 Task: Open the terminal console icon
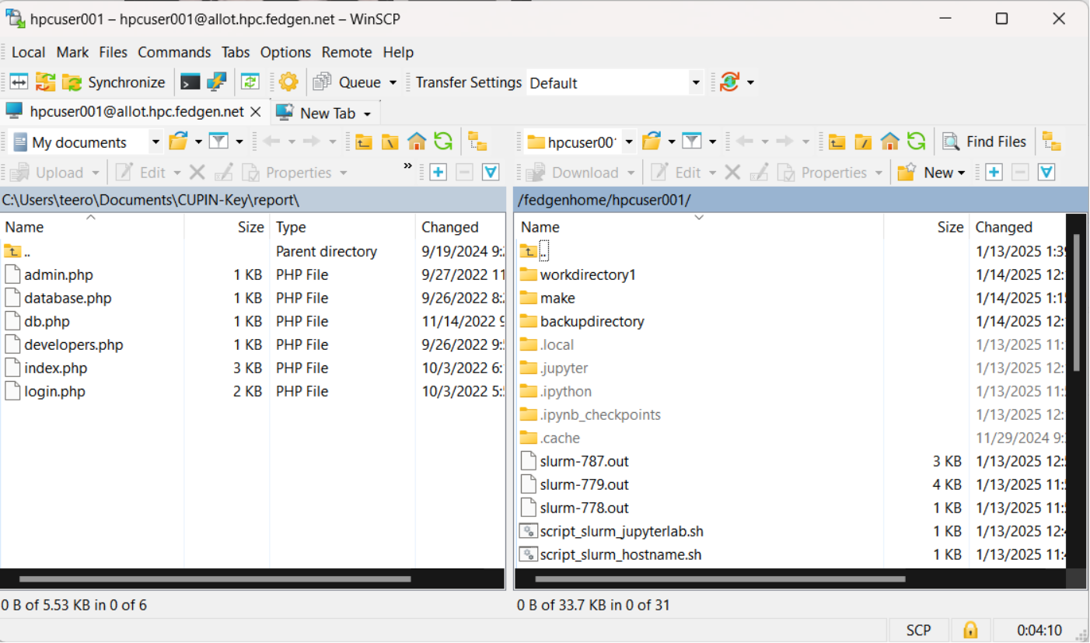[x=190, y=82]
